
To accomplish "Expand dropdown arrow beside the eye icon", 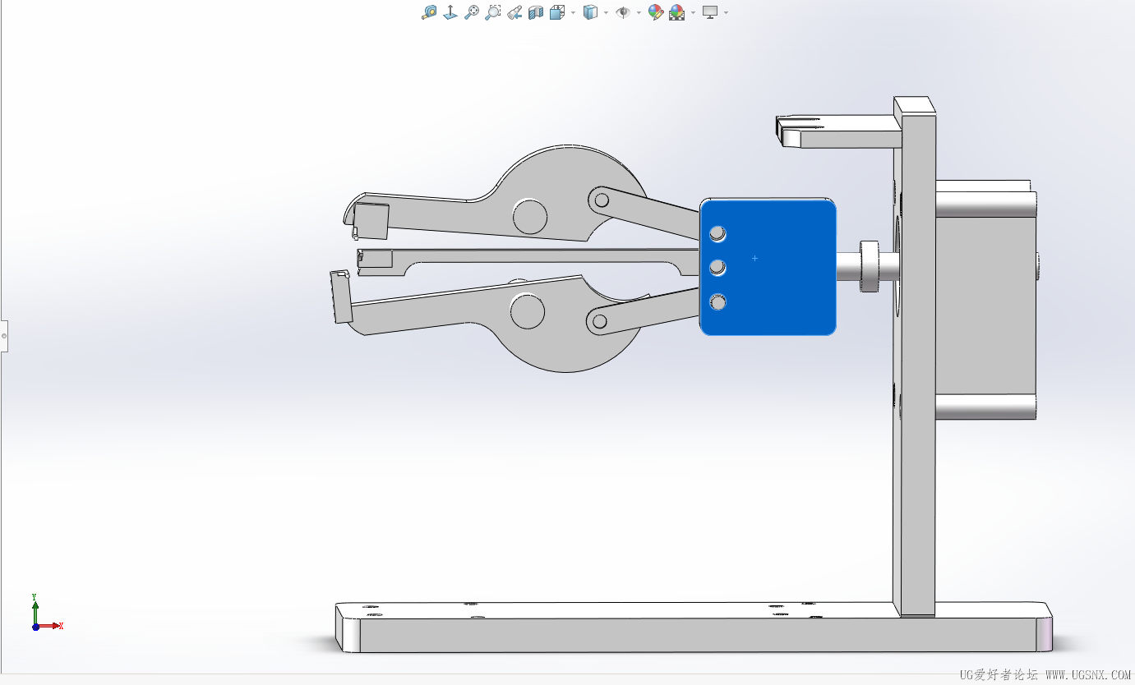I will coord(639,13).
